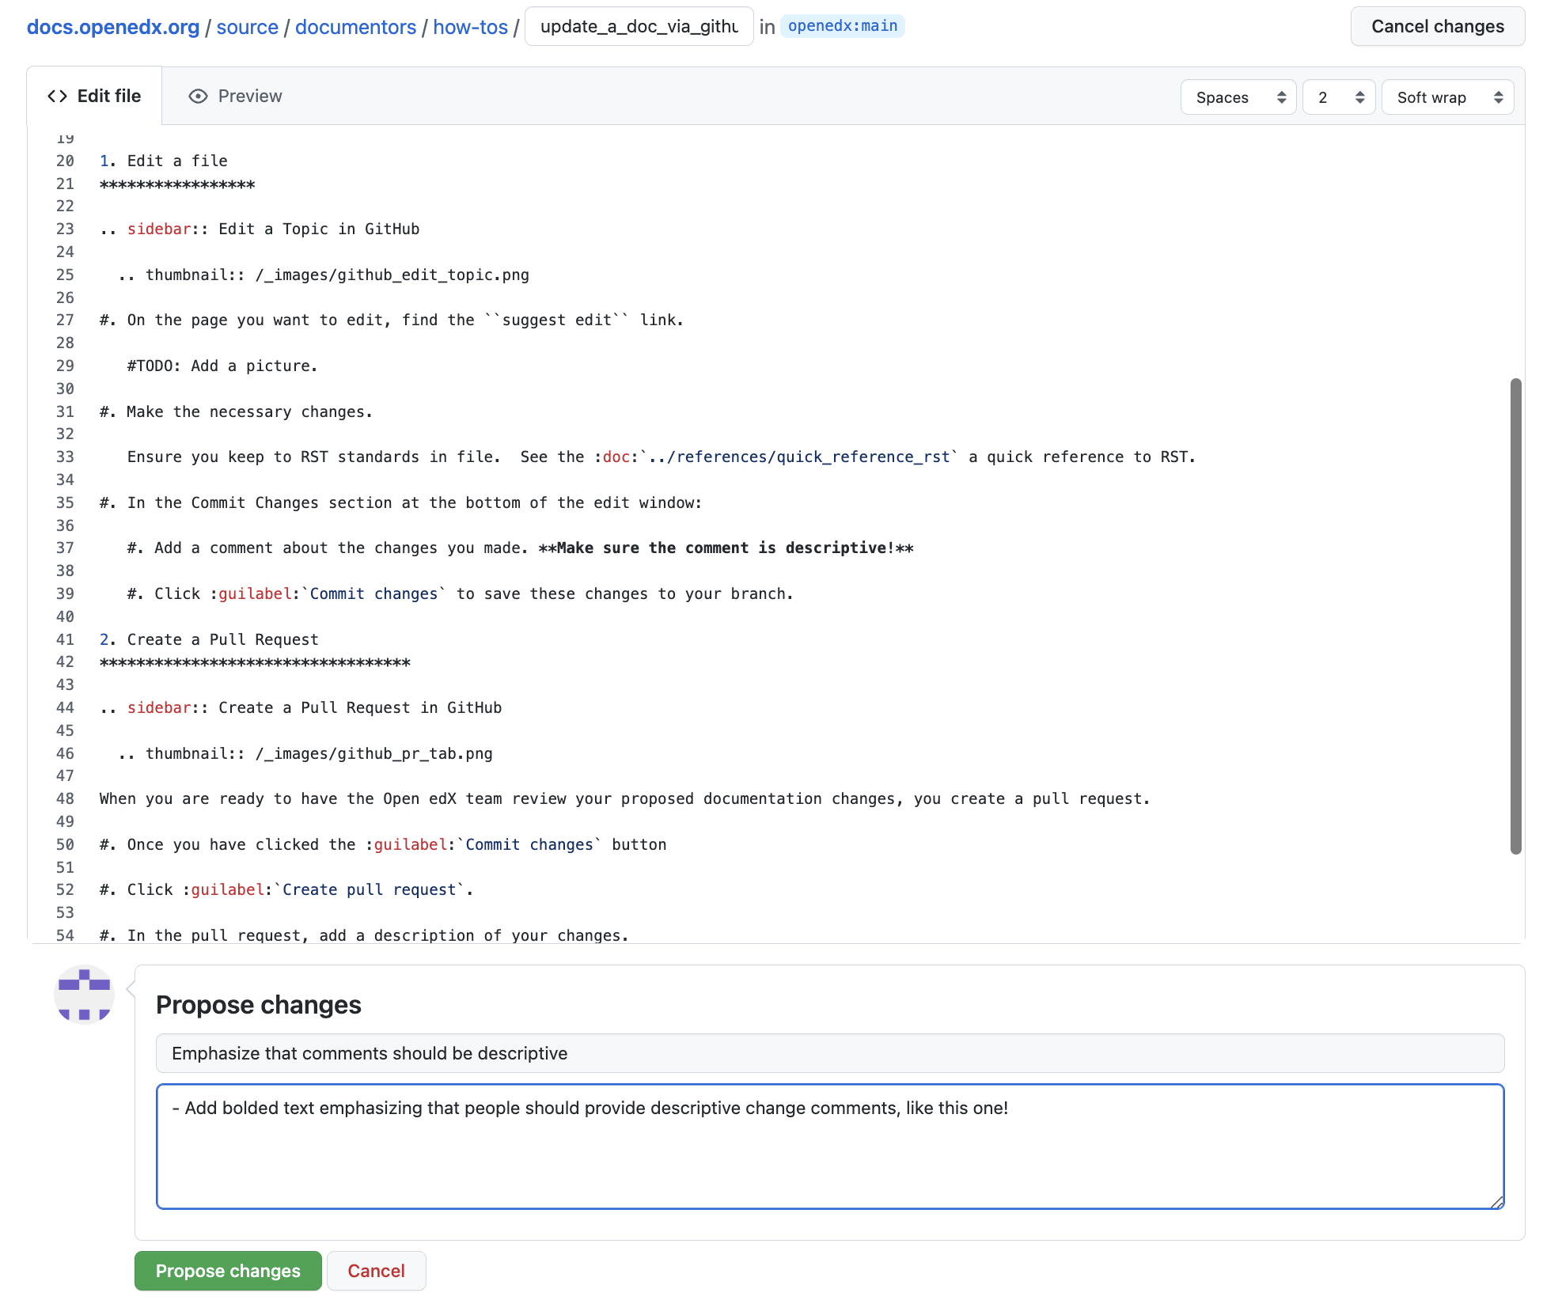Select the openedx:main branch badge
The image size is (1562, 1304).
(x=843, y=26)
